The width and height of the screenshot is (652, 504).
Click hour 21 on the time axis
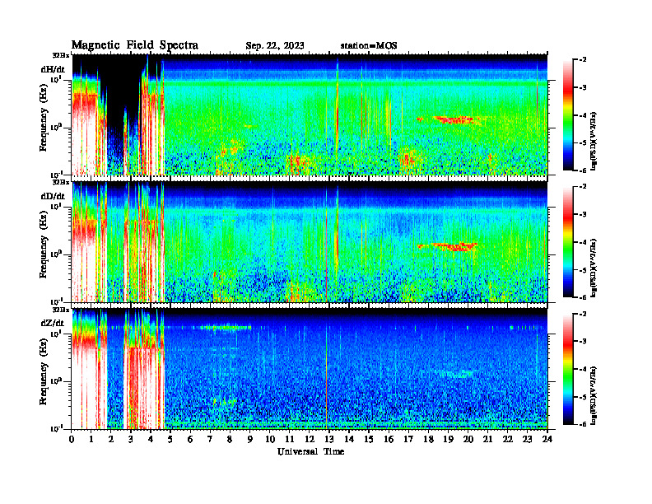click(487, 439)
